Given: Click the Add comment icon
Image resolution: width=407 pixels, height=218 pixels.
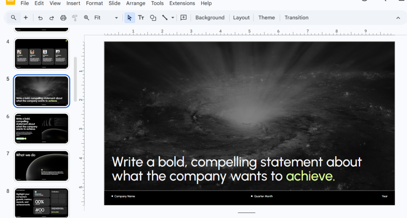Looking at the screenshot, I should tap(183, 17).
